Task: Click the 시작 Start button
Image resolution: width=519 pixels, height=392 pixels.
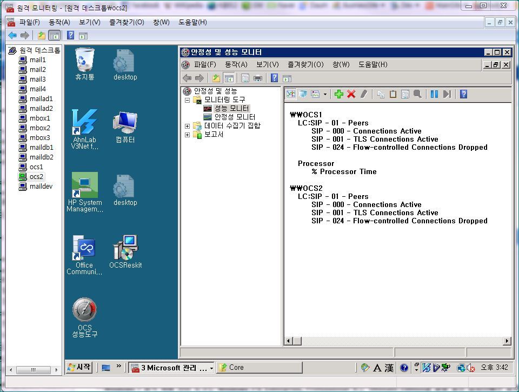Action: click(79, 367)
